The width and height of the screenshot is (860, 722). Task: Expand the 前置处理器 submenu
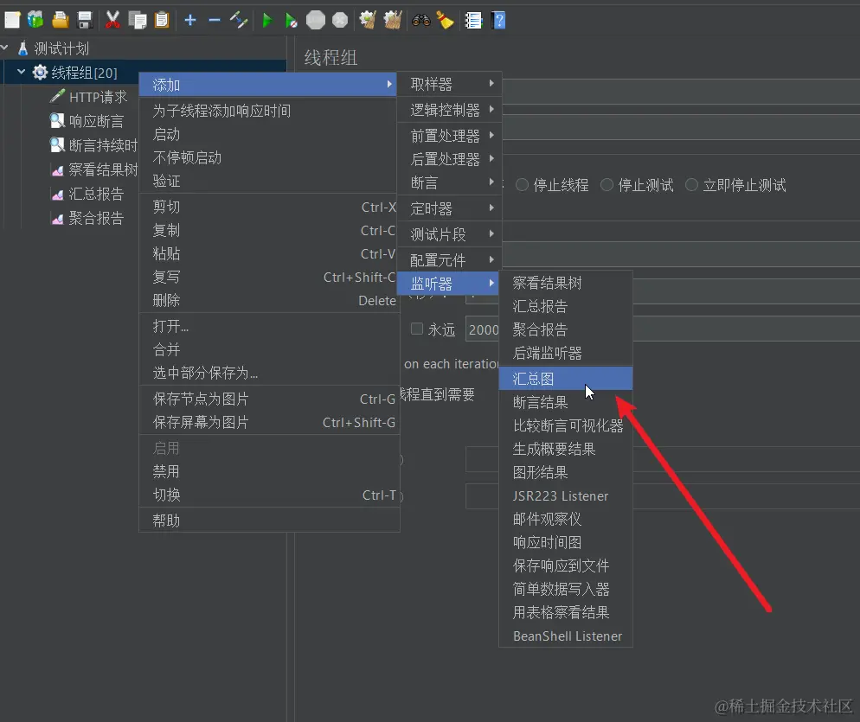pos(449,136)
